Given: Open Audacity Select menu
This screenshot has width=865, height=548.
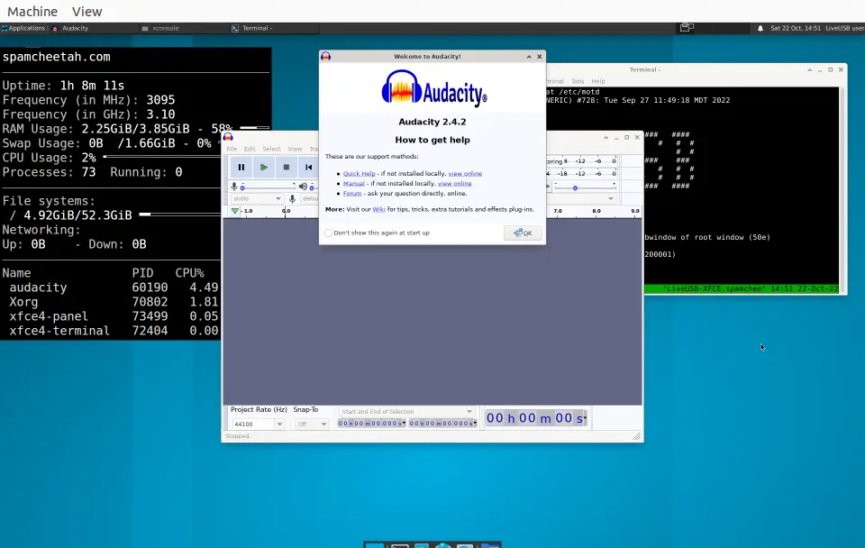Looking at the screenshot, I should pos(271,149).
